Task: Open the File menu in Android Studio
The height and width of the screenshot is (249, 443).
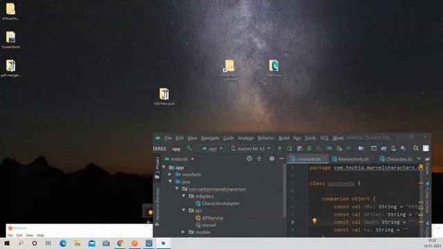Action: [x=168, y=138]
